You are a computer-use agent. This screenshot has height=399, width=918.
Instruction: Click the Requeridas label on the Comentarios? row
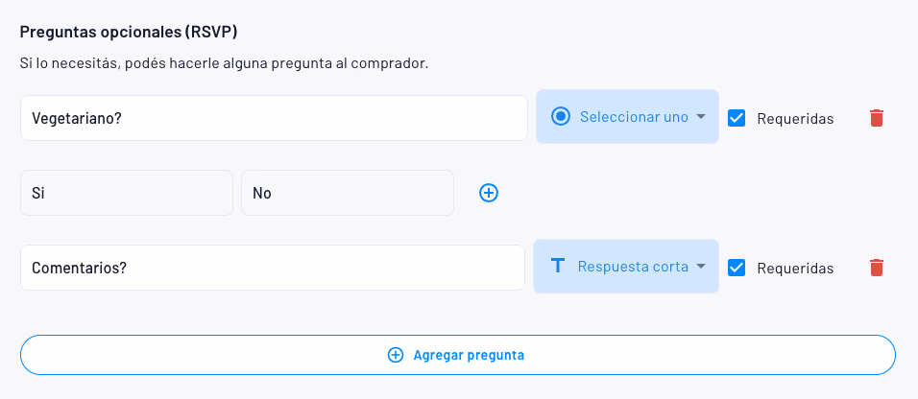point(795,269)
